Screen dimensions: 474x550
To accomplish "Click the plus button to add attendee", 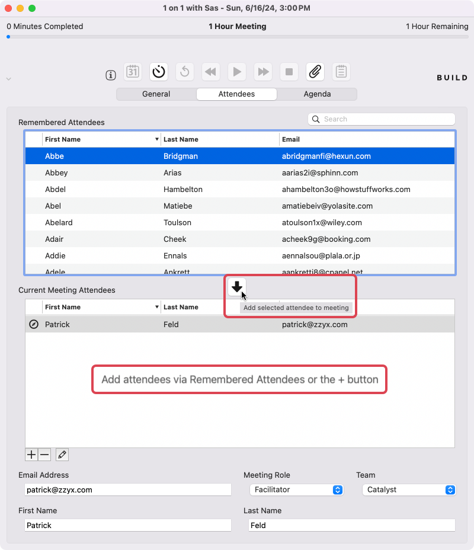I will 31,455.
